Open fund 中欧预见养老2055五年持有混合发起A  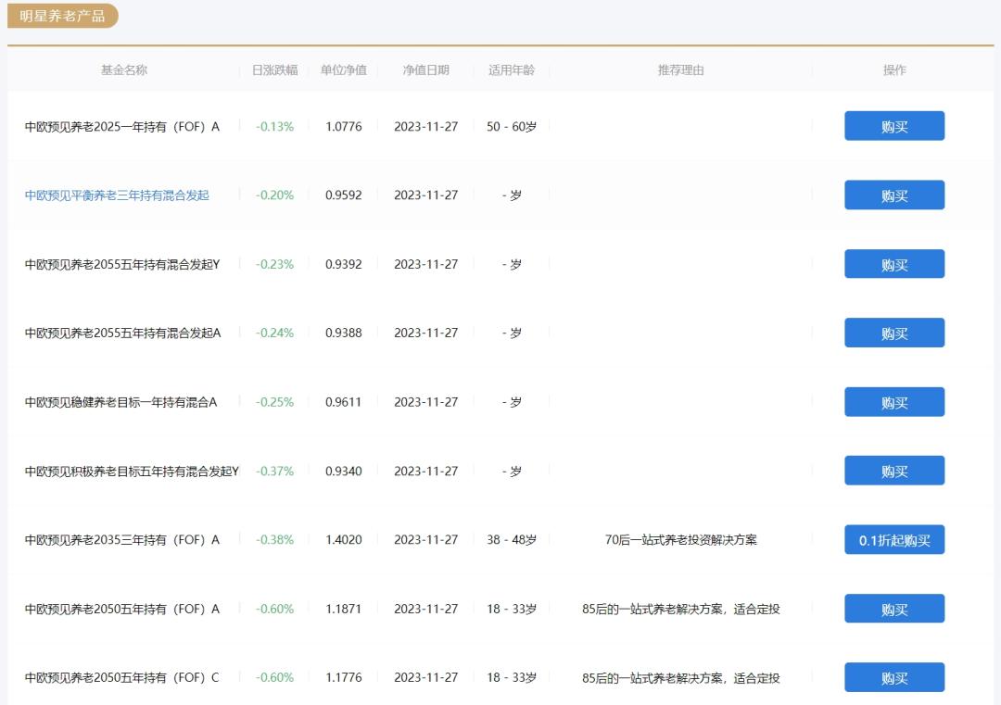[122, 333]
